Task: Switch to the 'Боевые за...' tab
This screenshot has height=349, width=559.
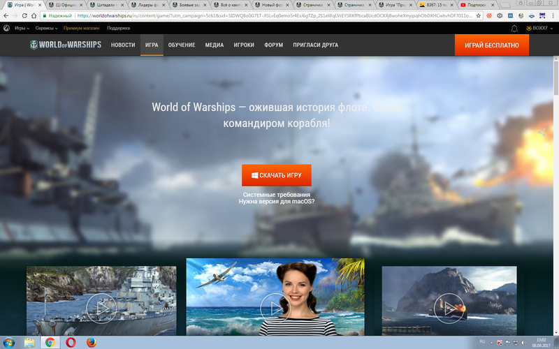Action: pos(189,5)
